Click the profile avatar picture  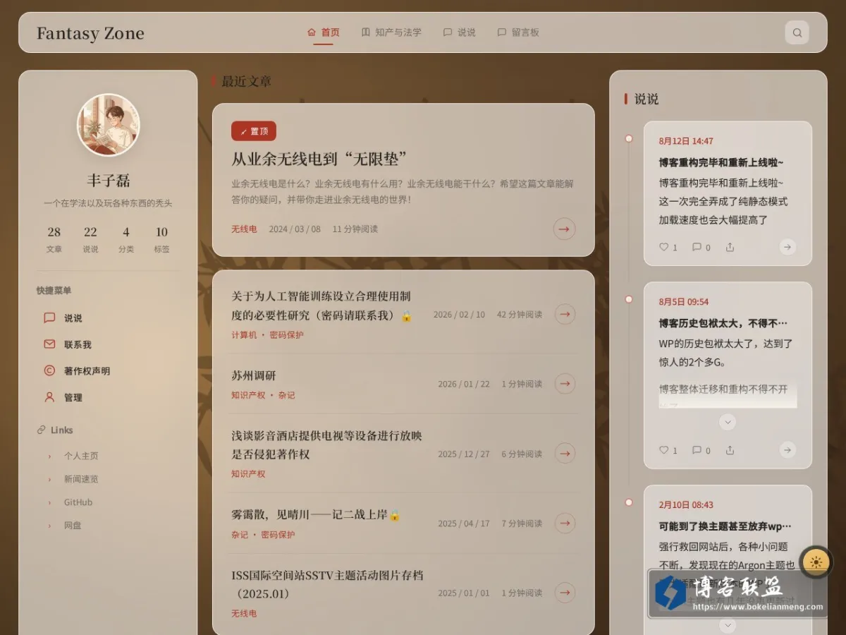coord(108,126)
